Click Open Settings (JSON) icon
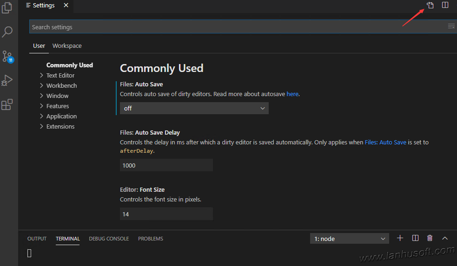The width and height of the screenshot is (457, 266). 431,6
